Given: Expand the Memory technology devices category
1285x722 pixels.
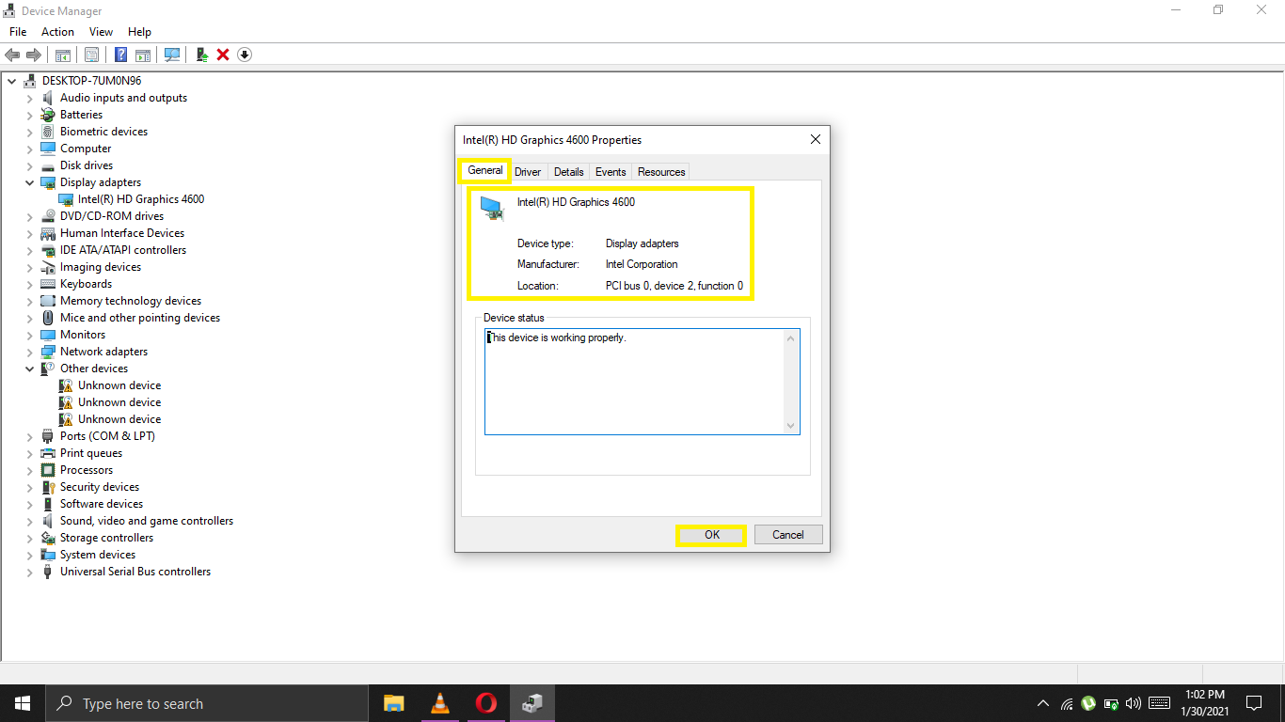Looking at the screenshot, I should [x=30, y=301].
